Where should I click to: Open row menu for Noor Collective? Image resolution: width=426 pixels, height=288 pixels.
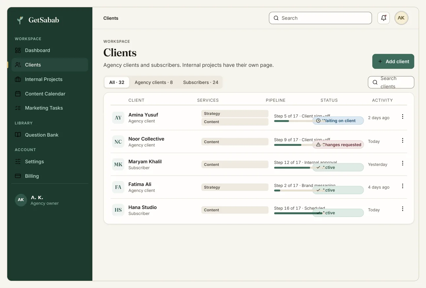click(x=403, y=141)
